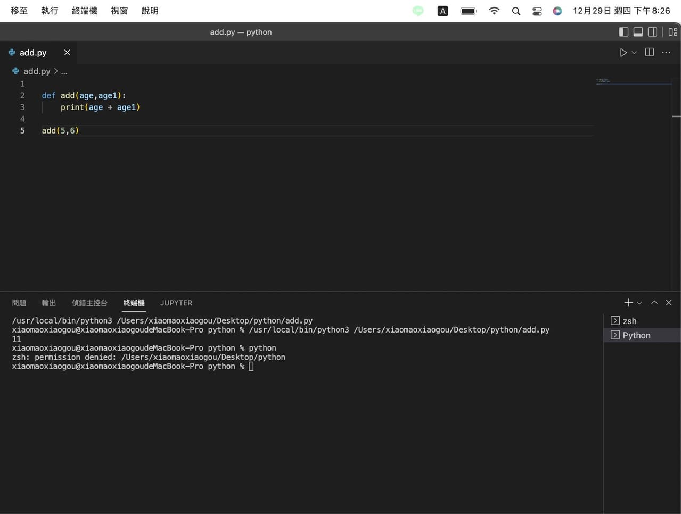This screenshot has height=514, width=681.
Task: Open the terminal launch profile dropdown chevron
Action: tap(640, 302)
